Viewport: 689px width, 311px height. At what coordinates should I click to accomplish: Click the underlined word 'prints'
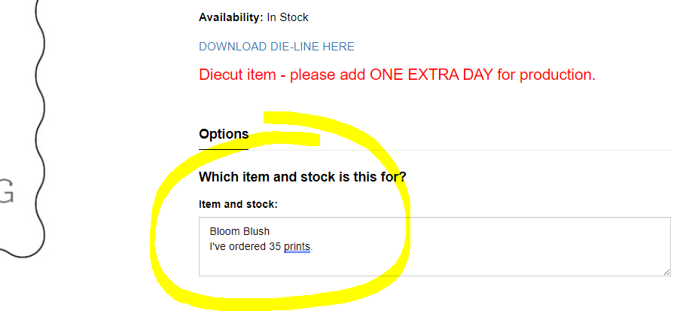click(x=297, y=246)
